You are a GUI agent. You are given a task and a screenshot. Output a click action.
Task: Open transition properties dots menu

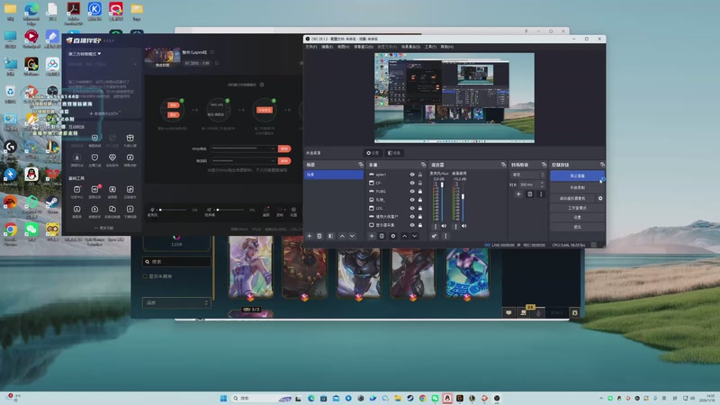541,194
